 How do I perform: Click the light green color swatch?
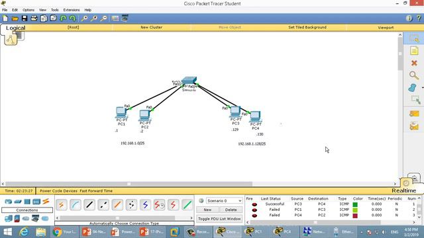[x=355, y=210]
